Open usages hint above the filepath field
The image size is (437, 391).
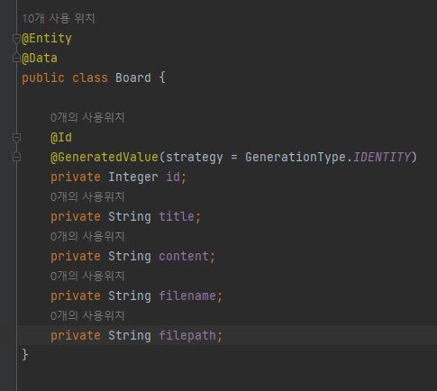87,316
